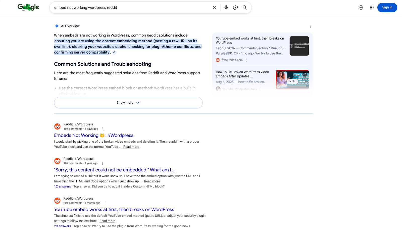
Task: Click the Google logo
Action: point(28,7)
